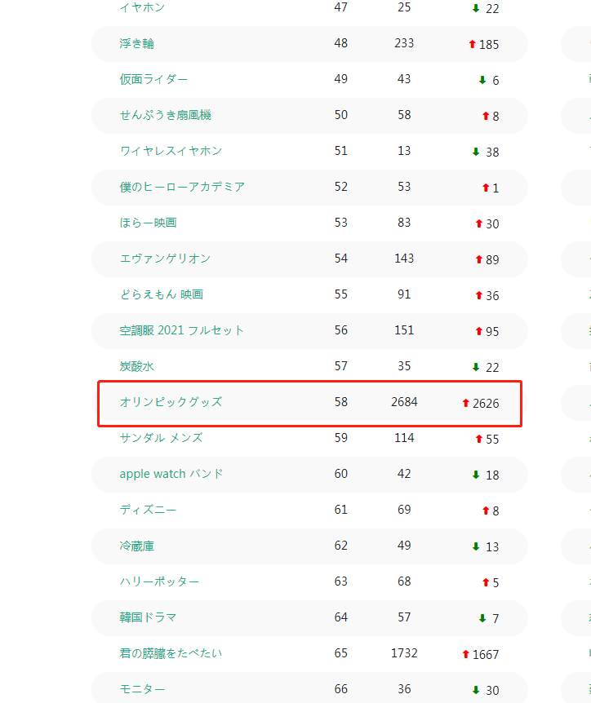591x703 pixels.
Task: Select the ワイヤレスイヤホン keyword link
Action: (x=171, y=151)
